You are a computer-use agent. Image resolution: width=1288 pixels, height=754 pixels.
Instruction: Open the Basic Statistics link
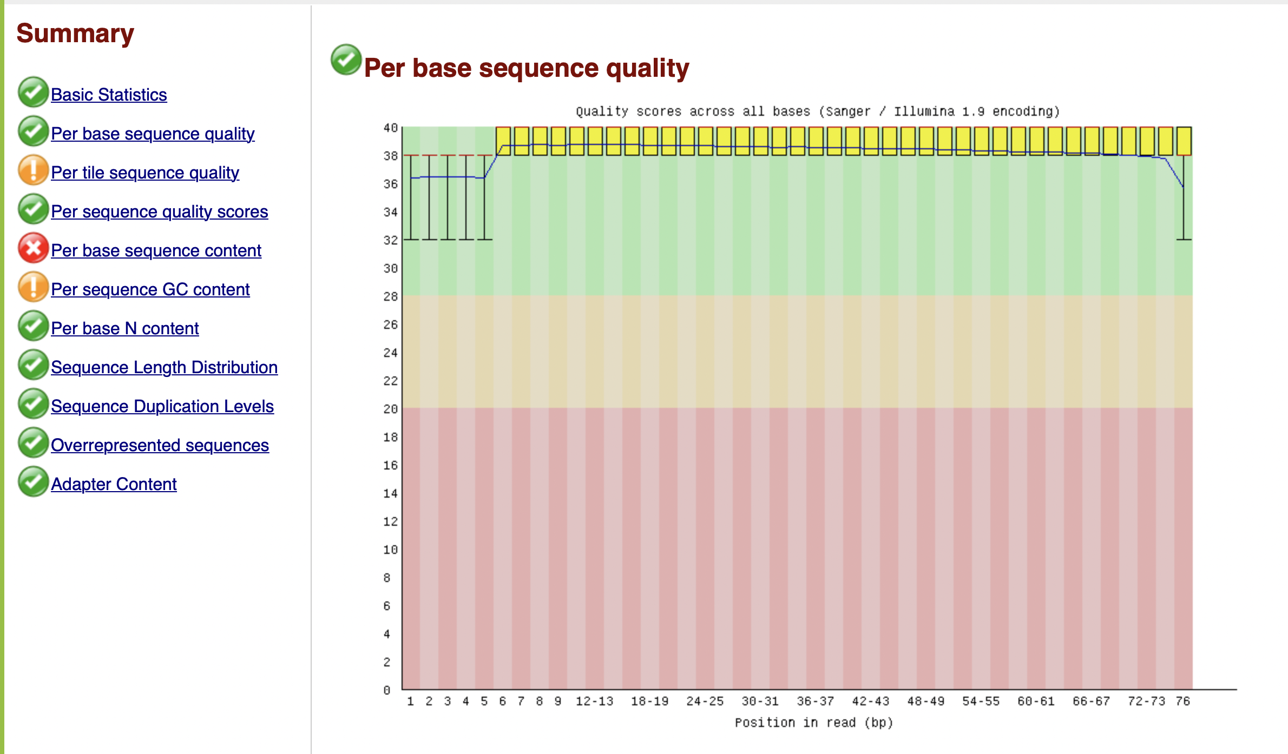click(x=109, y=95)
